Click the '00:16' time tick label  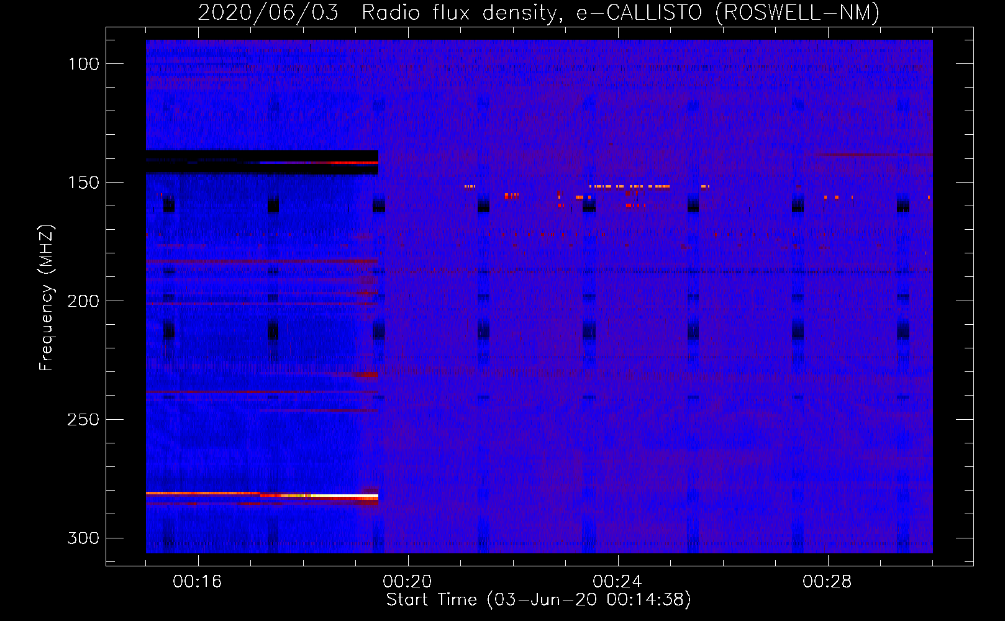[x=198, y=582]
